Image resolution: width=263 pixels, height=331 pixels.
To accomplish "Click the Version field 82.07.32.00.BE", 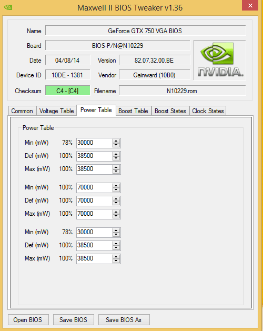I will [x=154, y=61].
